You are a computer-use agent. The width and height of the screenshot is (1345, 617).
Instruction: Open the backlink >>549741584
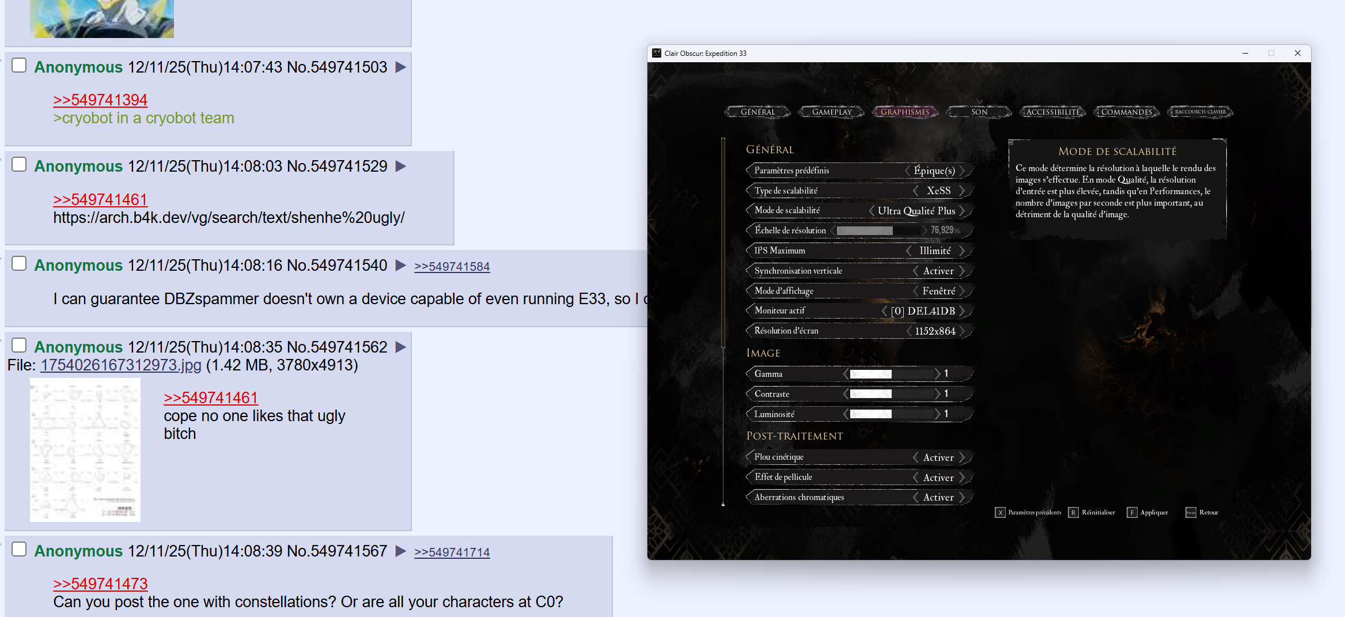tap(452, 267)
